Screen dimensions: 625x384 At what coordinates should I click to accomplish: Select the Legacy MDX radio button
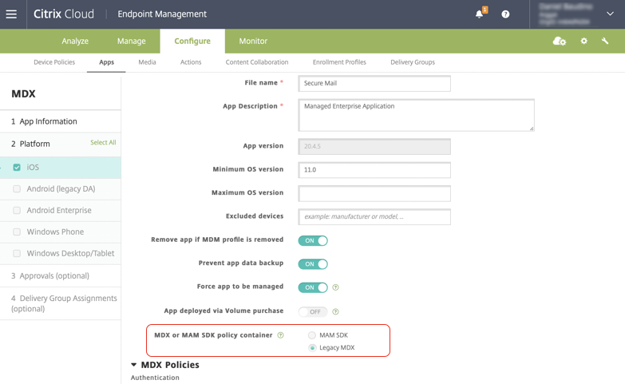[312, 348]
